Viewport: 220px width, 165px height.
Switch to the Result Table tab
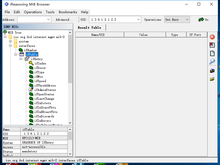tap(89, 28)
